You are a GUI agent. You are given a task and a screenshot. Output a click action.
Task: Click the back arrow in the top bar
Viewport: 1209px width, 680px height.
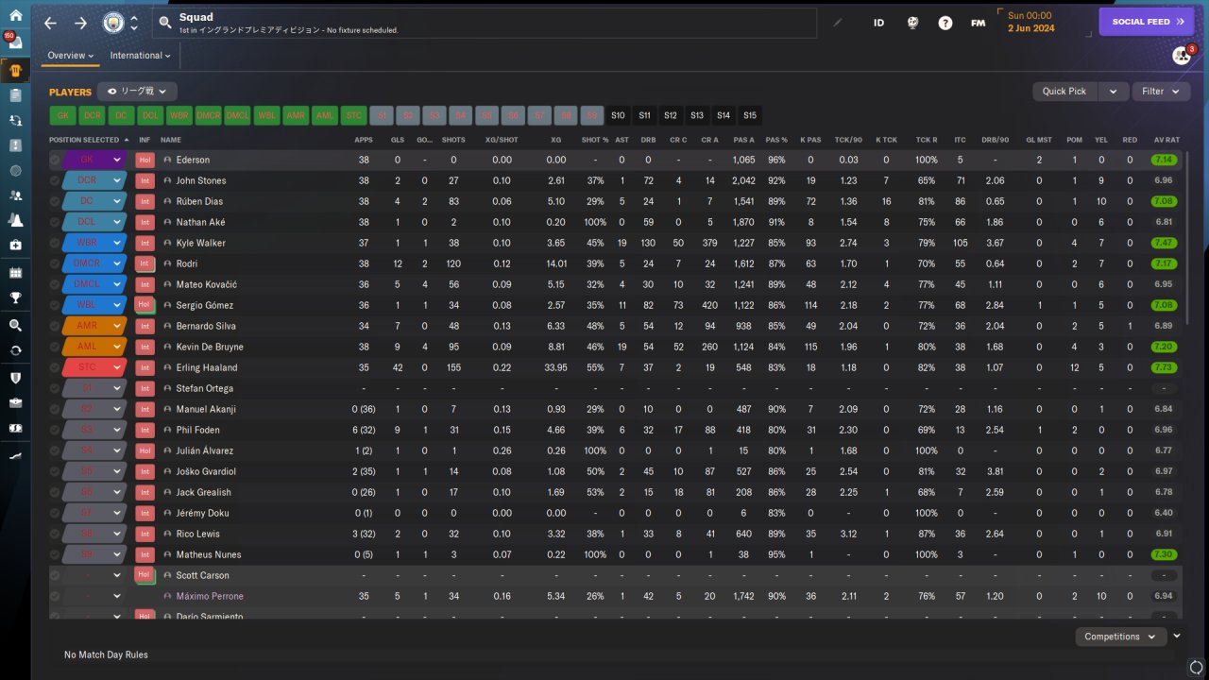point(50,23)
